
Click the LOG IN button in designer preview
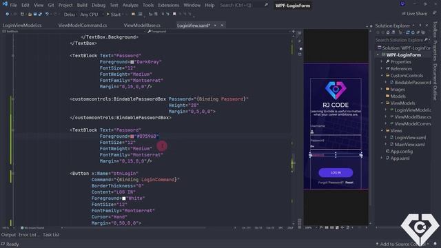[336, 172]
